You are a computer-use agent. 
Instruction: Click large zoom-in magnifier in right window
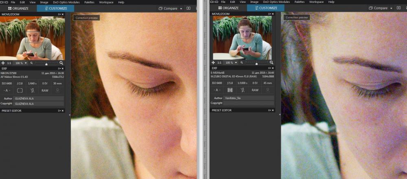coord(271,62)
